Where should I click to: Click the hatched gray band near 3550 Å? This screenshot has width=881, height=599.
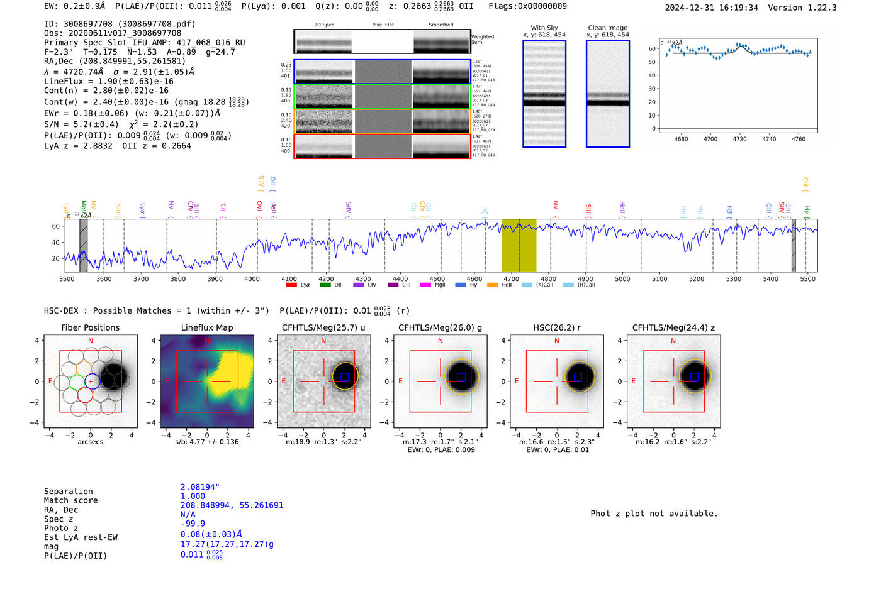(84, 246)
